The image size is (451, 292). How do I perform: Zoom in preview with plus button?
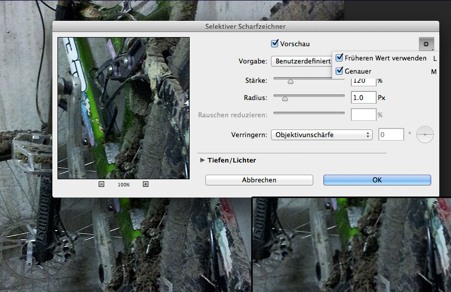coord(145,184)
